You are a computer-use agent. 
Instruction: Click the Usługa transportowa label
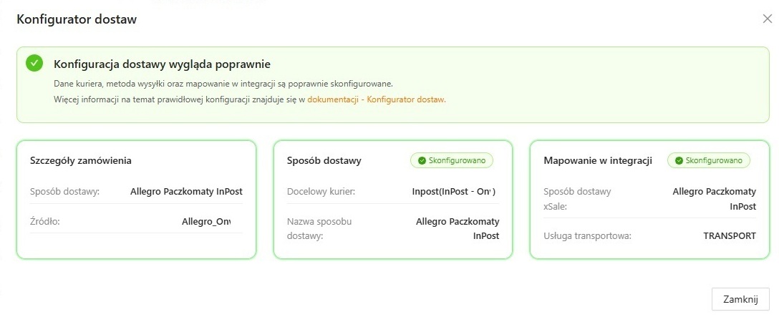point(587,235)
